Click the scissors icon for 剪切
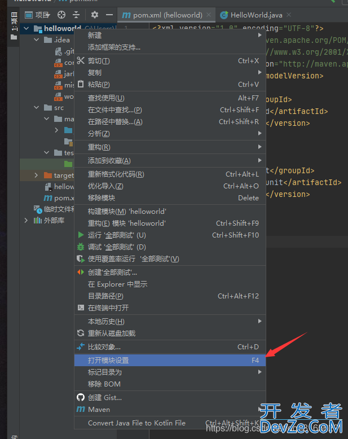 [81, 60]
